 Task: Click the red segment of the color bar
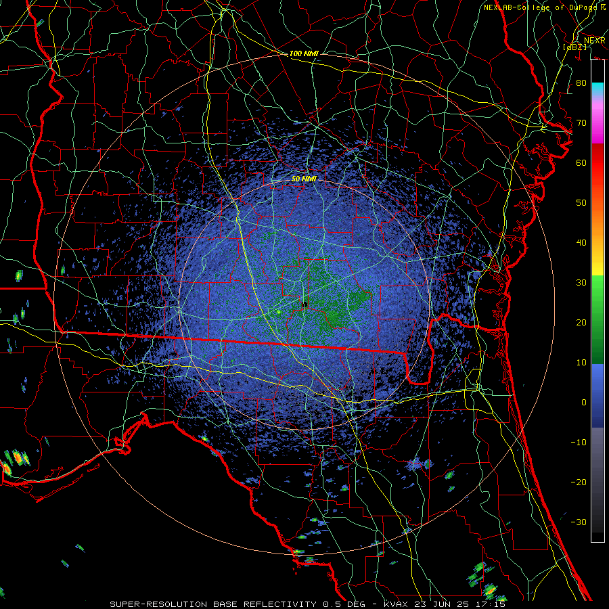(597, 163)
